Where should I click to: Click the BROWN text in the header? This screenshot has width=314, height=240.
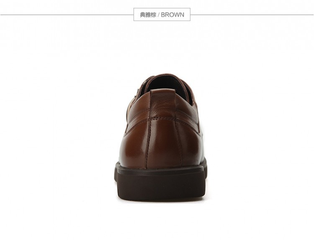coord(172,15)
